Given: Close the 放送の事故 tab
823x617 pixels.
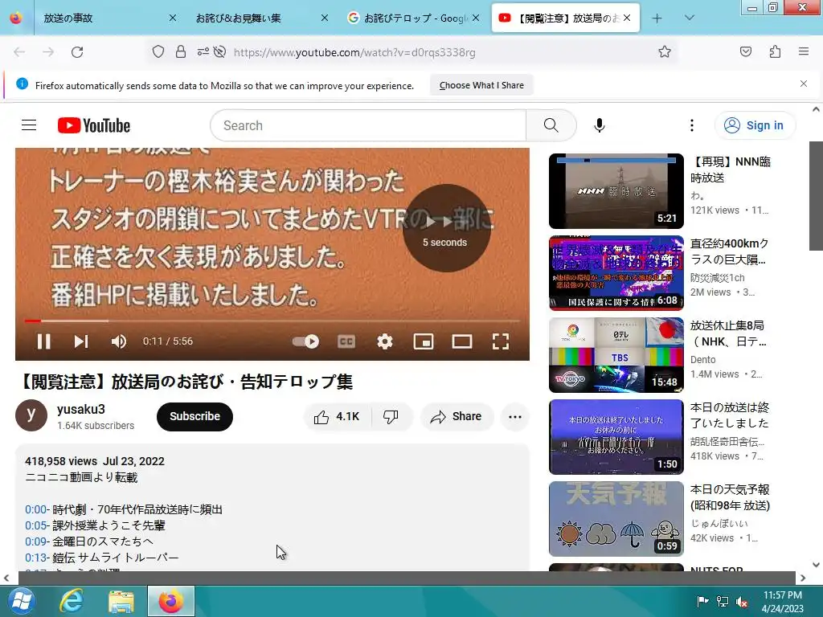Looking at the screenshot, I should (172, 18).
